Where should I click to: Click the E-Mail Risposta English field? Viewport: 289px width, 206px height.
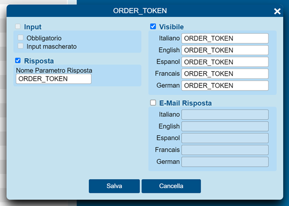(x=225, y=126)
